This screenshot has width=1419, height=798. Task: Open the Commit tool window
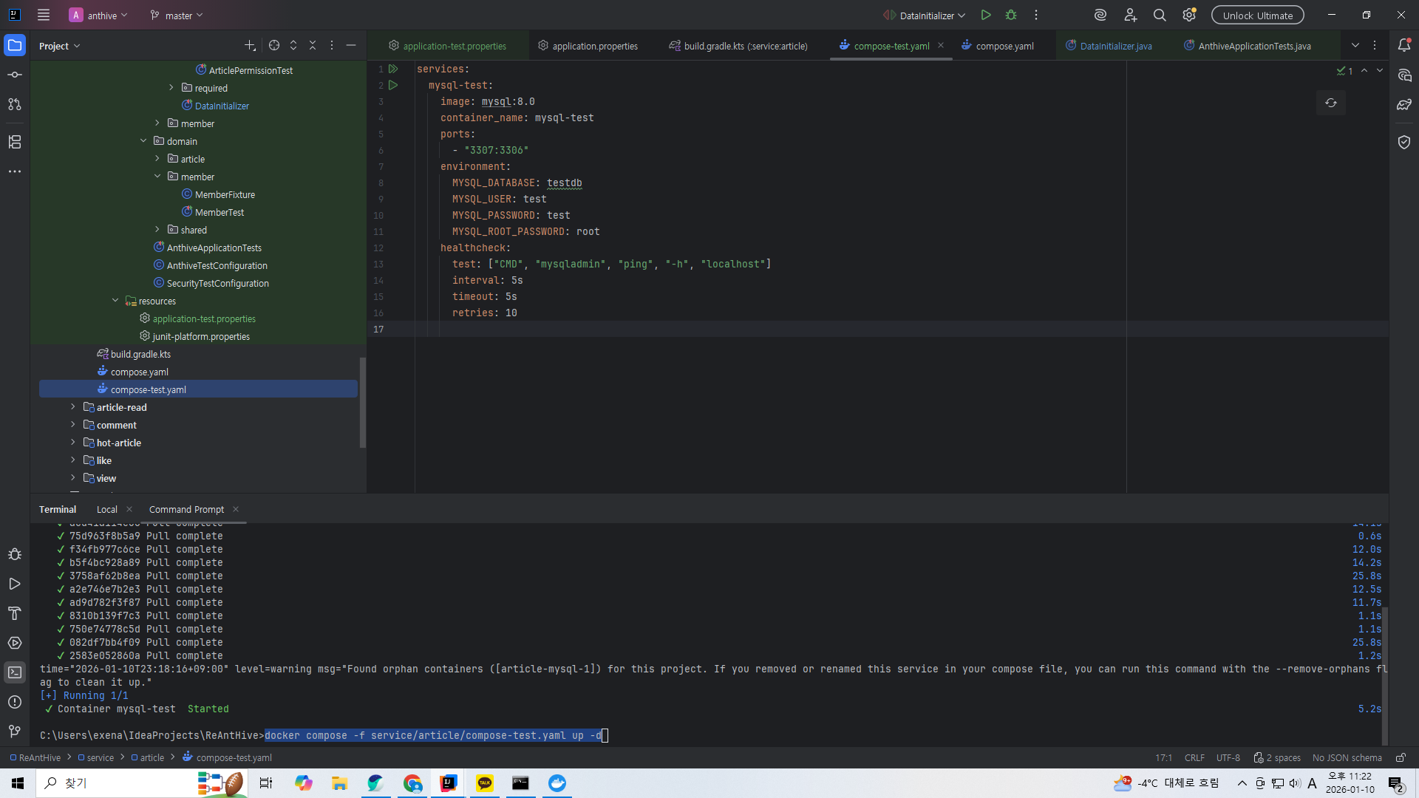(x=15, y=75)
